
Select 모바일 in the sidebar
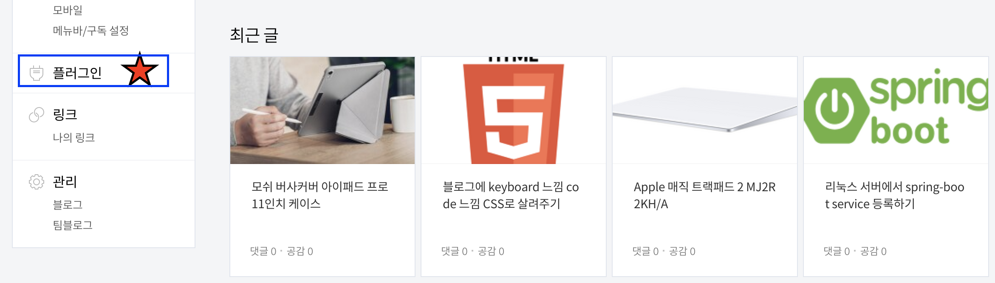(68, 10)
